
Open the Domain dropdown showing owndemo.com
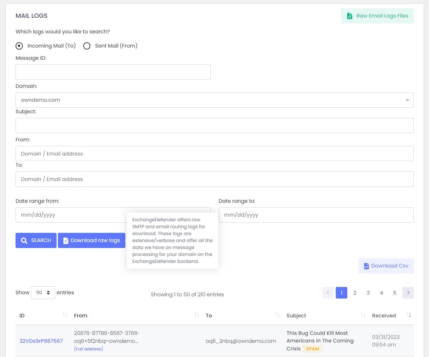click(x=214, y=100)
